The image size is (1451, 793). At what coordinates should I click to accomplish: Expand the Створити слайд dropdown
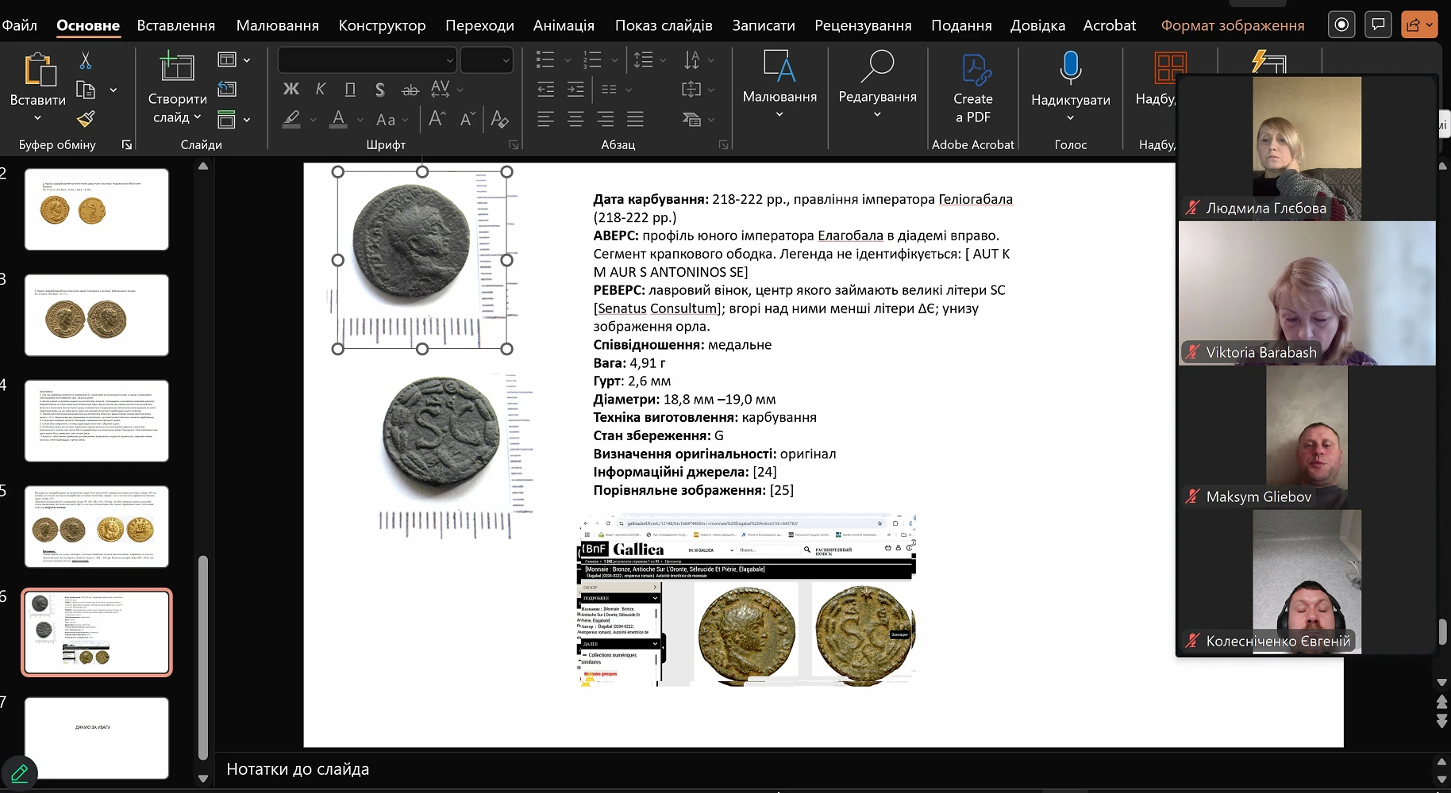click(198, 117)
